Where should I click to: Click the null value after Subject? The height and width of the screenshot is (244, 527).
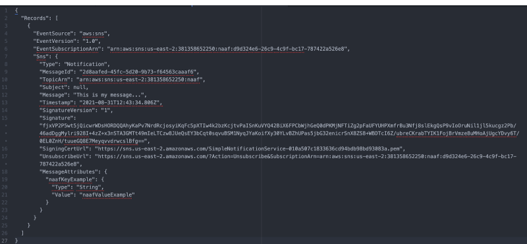point(79,87)
